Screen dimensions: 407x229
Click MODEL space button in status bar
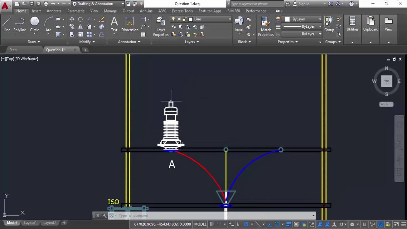200,224
